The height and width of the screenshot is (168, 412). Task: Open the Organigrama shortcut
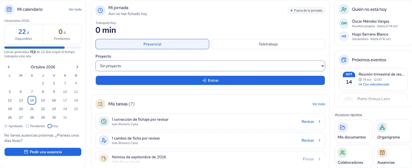coord(393,131)
